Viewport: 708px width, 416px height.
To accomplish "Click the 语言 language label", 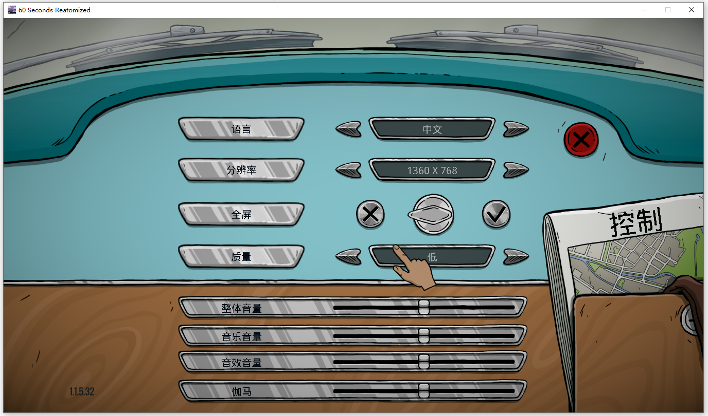I will [241, 129].
